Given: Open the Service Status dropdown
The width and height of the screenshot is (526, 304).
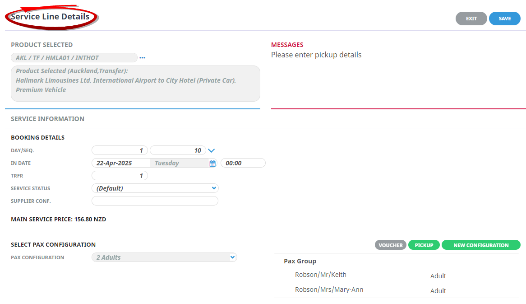Looking at the screenshot, I should (155, 188).
